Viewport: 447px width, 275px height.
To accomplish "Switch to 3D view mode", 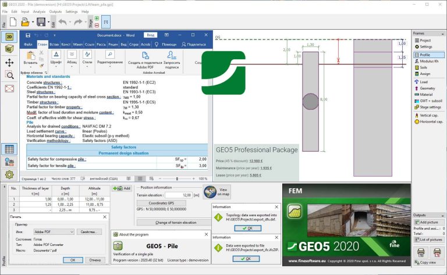I will pos(9,49).
